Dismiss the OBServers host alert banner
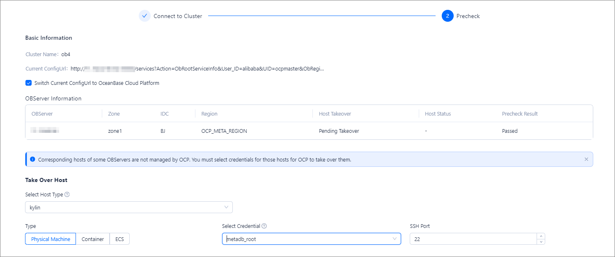Viewport: 615px width, 257px height. [x=586, y=159]
